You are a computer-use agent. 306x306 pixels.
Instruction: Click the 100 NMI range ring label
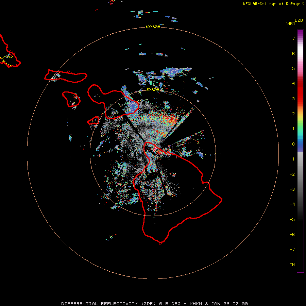pos(153,27)
